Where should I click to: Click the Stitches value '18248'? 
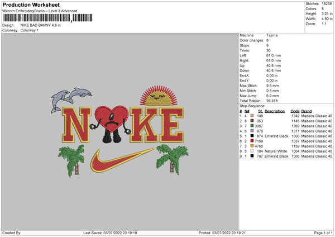click(x=327, y=4)
